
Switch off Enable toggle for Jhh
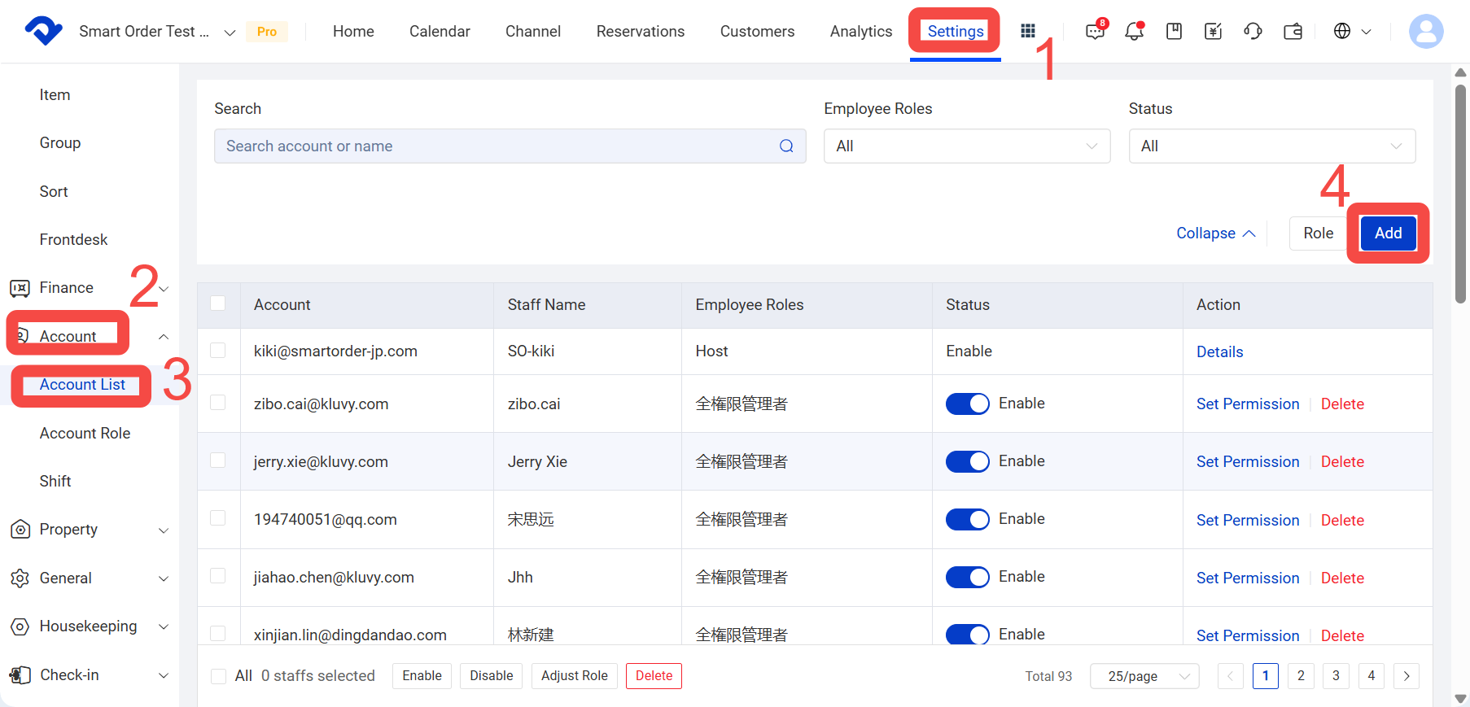(967, 577)
